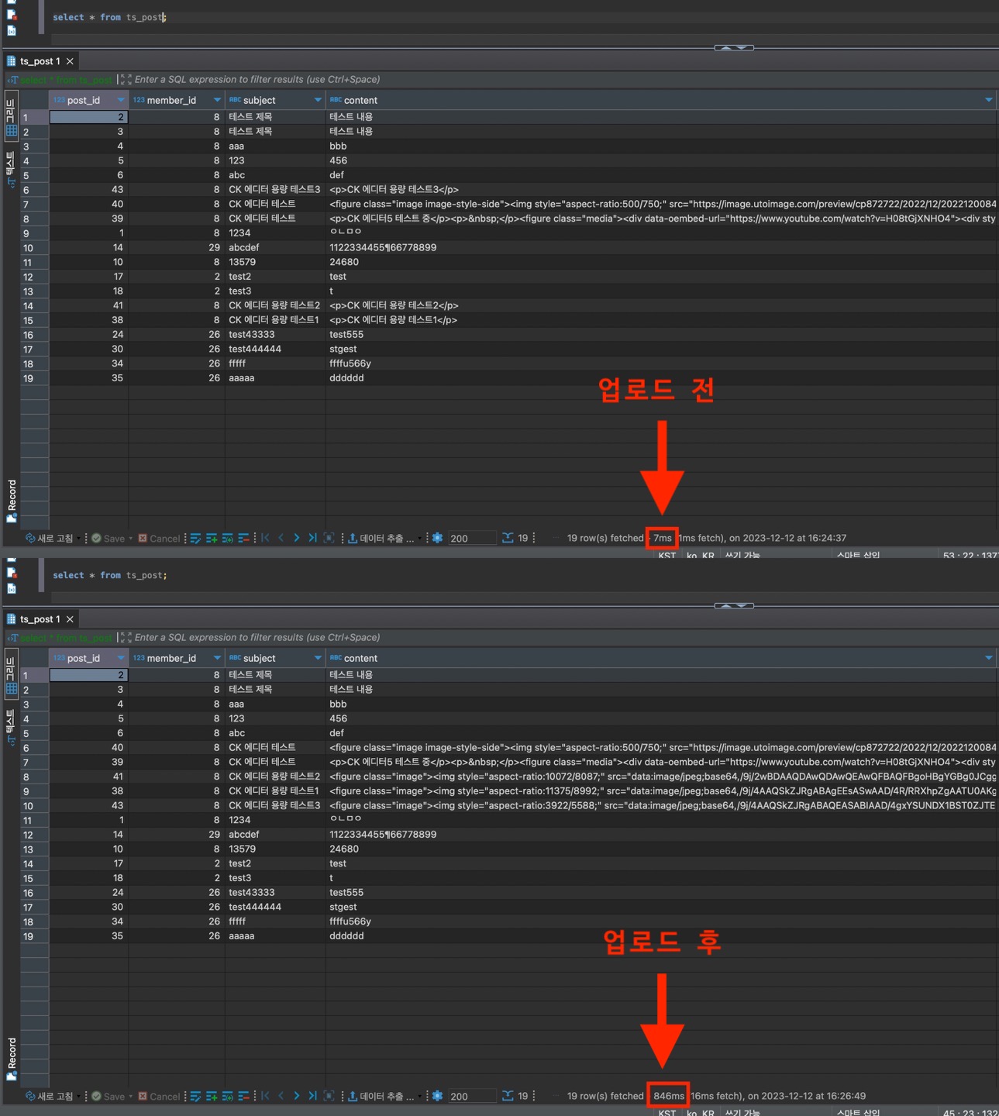999x1116 pixels.
Task: Open subject column filter dropdown in 16:26:49 panel
Action: (x=318, y=658)
